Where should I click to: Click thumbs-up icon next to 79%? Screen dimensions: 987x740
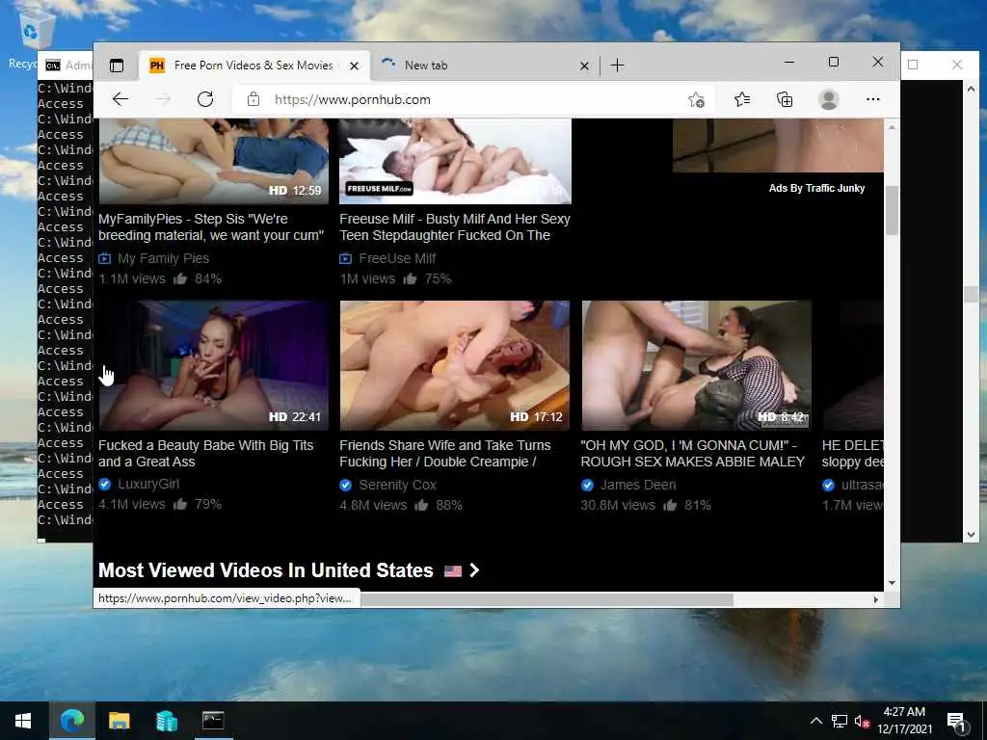click(x=180, y=504)
